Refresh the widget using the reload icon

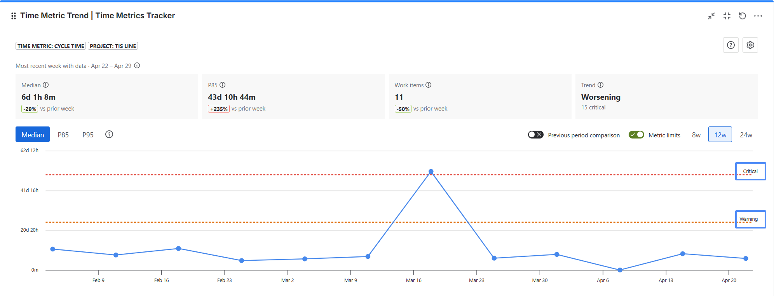click(743, 16)
